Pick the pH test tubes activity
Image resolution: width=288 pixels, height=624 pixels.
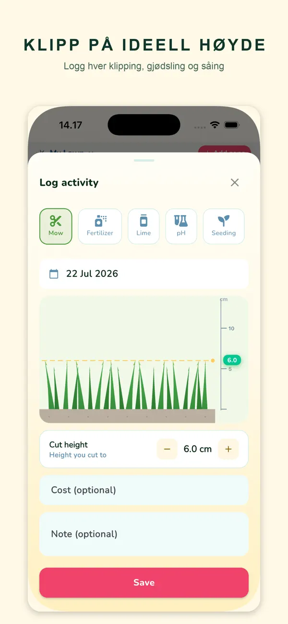181,226
